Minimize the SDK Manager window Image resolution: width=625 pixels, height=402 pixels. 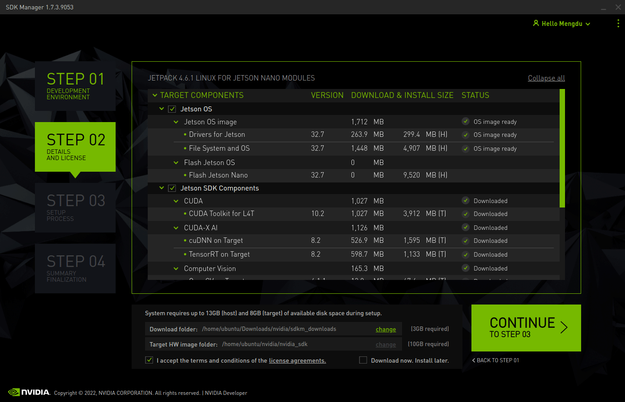(x=603, y=7)
